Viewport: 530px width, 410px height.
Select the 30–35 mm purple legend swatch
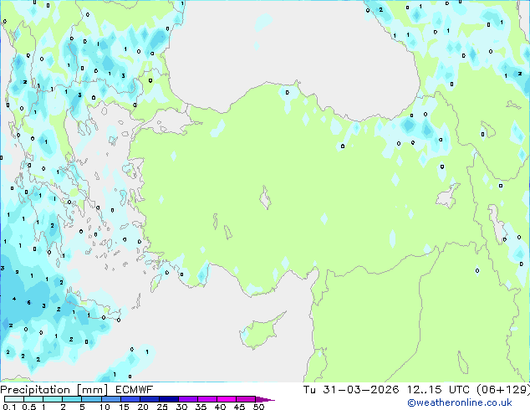click(188, 399)
